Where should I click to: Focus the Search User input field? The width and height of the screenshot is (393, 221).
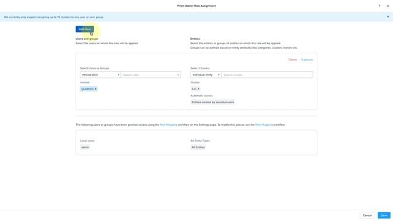point(151,75)
